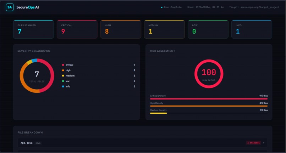Click the blue info legend dot
Viewport: 286px width, 153px height.
coord(63,86)
